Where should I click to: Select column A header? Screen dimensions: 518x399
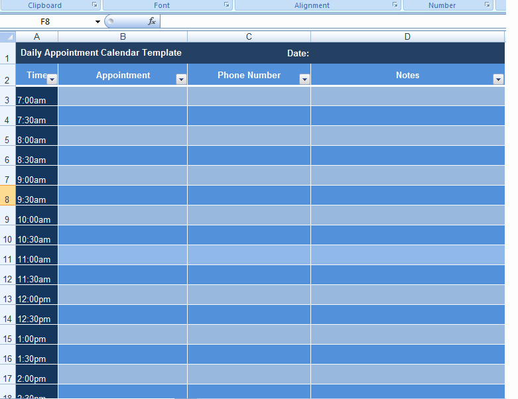(x=37, y=36)
